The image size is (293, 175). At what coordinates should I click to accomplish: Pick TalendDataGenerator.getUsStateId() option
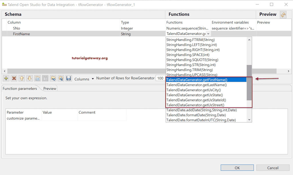206,100
